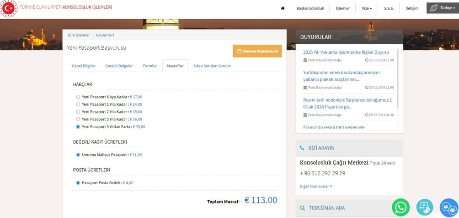Select Yeni Pasaport 6 Aya Kadar option

(x=78, y=97)
